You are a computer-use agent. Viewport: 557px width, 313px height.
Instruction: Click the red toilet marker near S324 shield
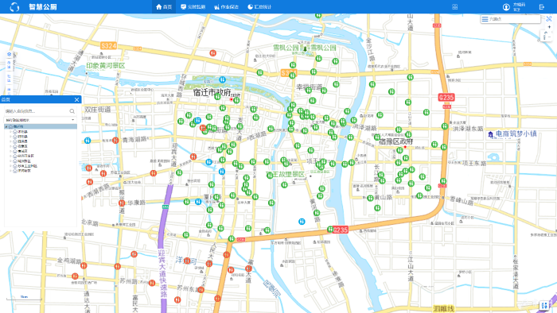212,53
